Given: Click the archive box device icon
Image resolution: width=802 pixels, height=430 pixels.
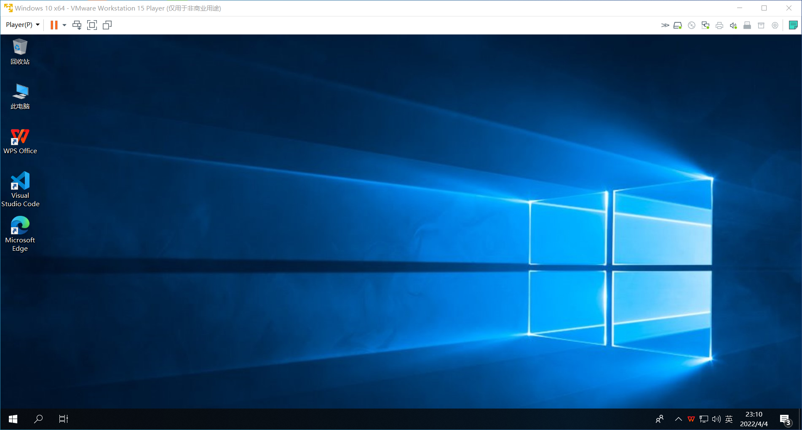Looking at the screenshot, I should 761,25.
